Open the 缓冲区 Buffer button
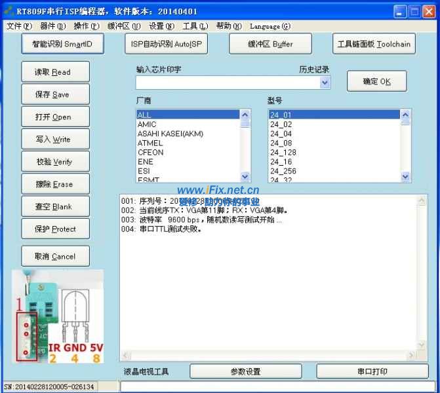Viewport: 440px width, 393px height. pos(270,44)
